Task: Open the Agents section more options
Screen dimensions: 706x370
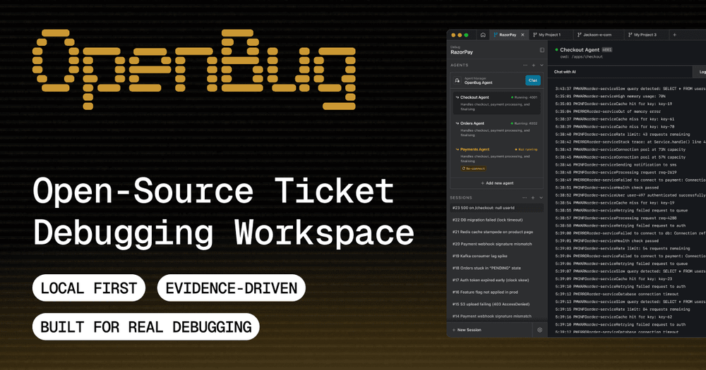Action: coord(525,65)
